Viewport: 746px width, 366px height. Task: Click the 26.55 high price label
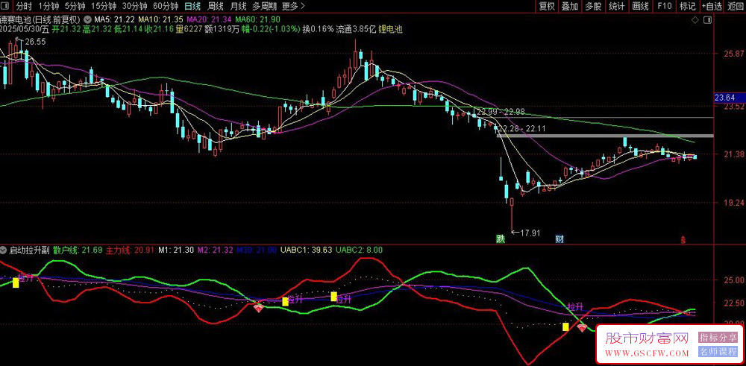(35, 42)
